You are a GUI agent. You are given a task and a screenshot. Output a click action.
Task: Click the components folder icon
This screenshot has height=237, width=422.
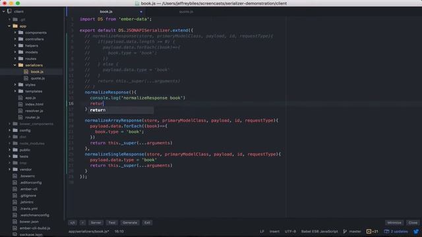tap(20, 32)
